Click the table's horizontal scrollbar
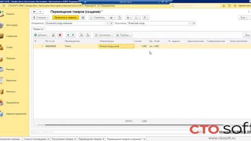 click(134, 125)
